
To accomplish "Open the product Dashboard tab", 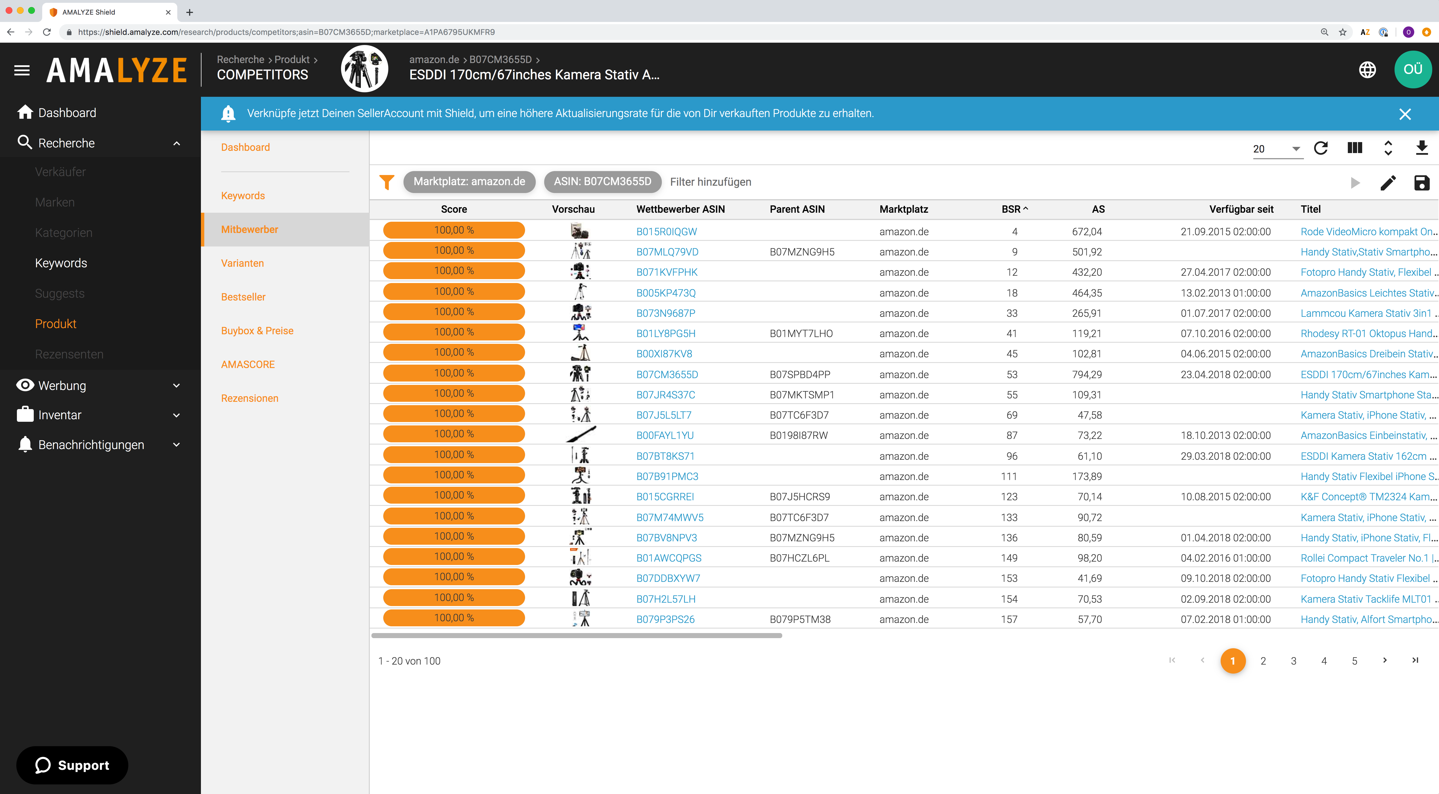I will click(245, 147).
